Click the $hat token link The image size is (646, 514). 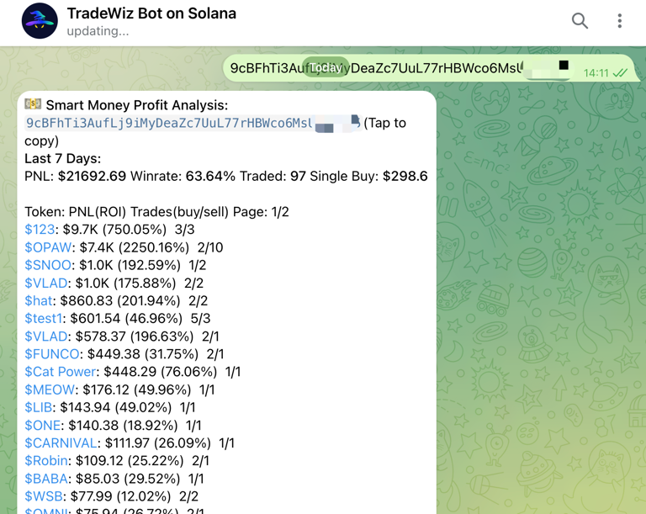(x=40, y=300)
